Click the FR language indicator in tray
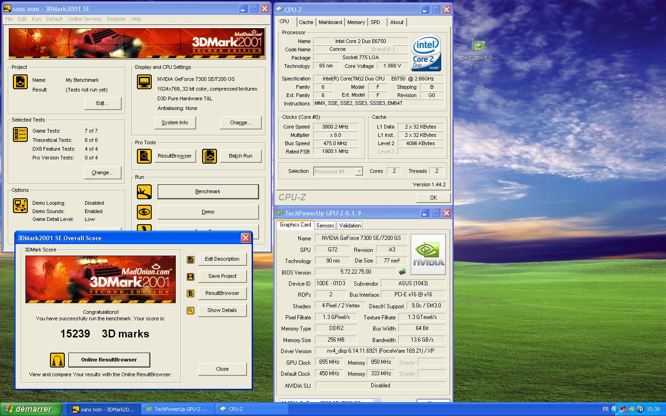Screen dimensions: 666x416 point(605,409)
